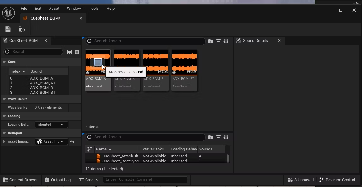This screenshot has width=362, height=187.
Task: Open the Tools menu
Action: point(93,8)
